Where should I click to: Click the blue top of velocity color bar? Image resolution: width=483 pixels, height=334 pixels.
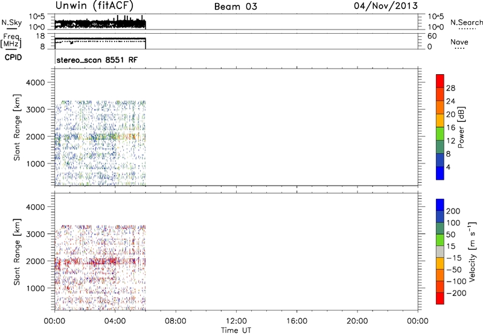pyautogui.click(x=440, y=204)
